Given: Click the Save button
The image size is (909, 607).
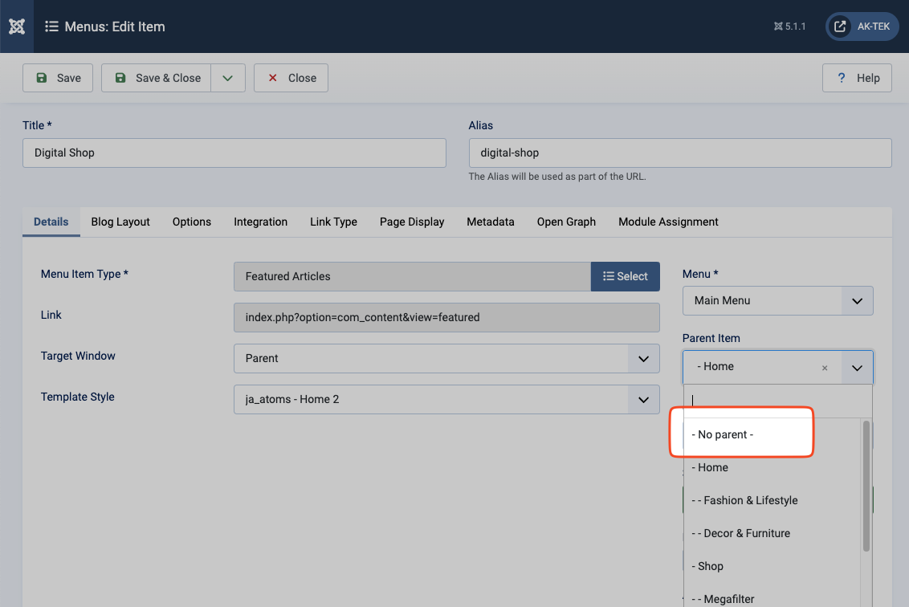Looking at the screenshot, I should click(x=58, y=78).
